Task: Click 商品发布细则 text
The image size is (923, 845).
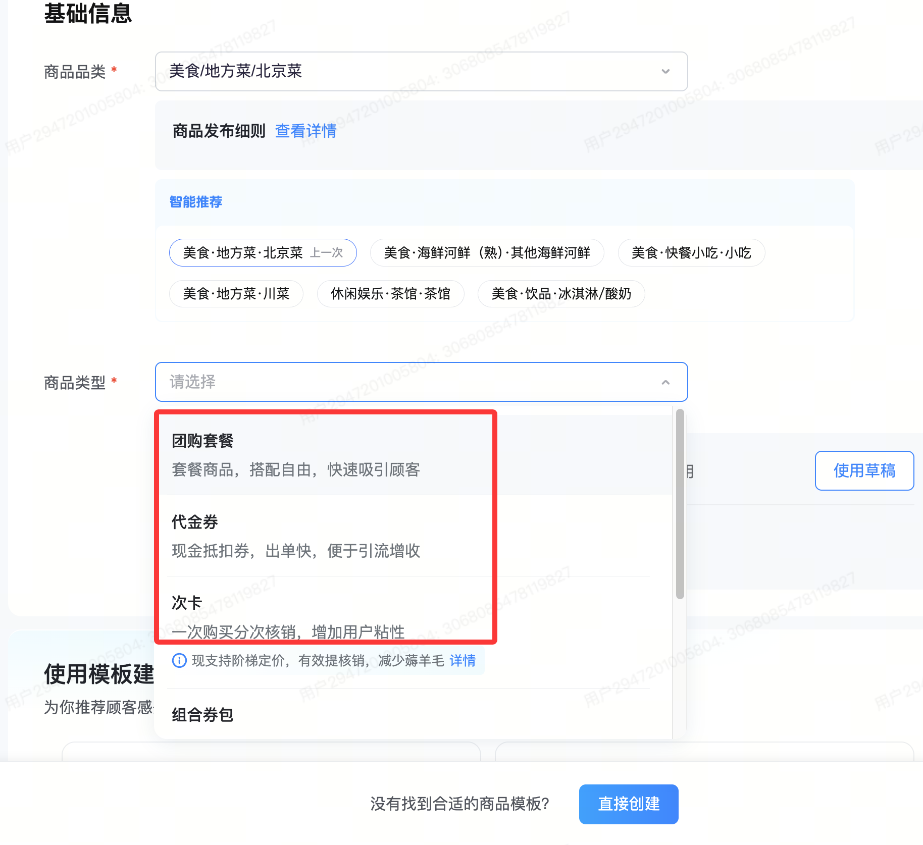Action: pyautogui.click(x=219, y=131)
